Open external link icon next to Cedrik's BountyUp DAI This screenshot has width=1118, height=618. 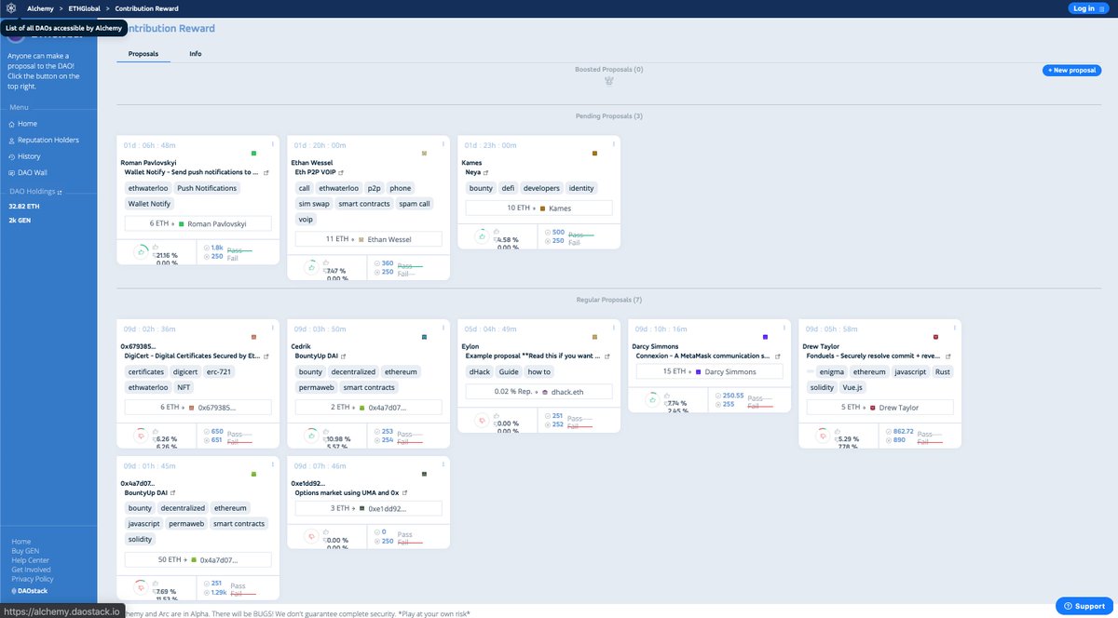click(x=345, y=356)
